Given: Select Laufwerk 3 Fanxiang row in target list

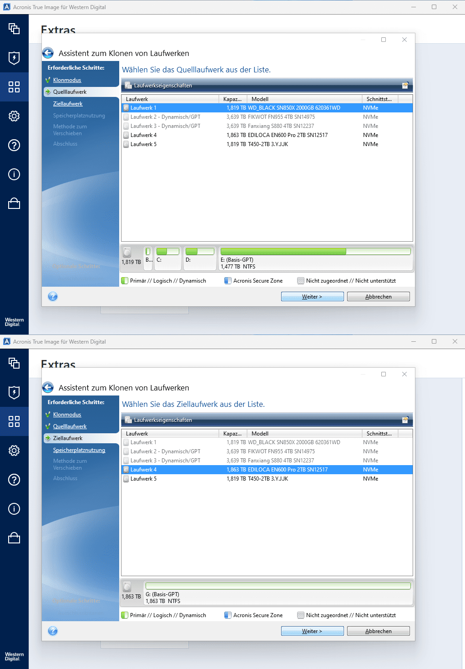Looking at the screenshot, I should pos(267,461).
